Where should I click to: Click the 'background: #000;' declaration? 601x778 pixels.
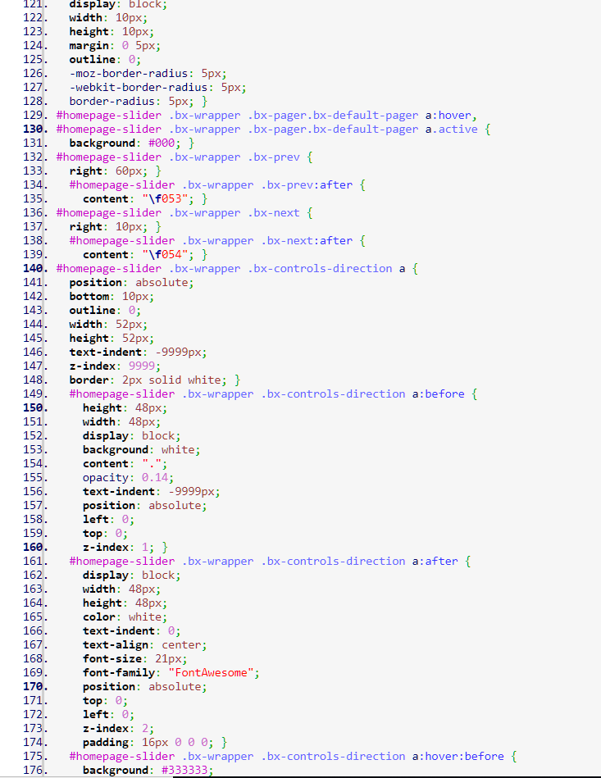tap(125, 143)
